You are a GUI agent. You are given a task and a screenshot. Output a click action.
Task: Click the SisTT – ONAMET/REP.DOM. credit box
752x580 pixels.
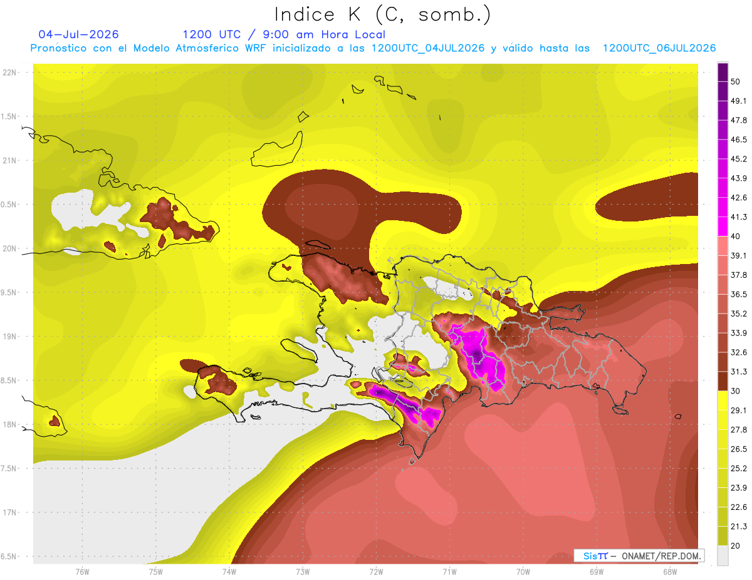pyautogui.click(x=639, y=556)
